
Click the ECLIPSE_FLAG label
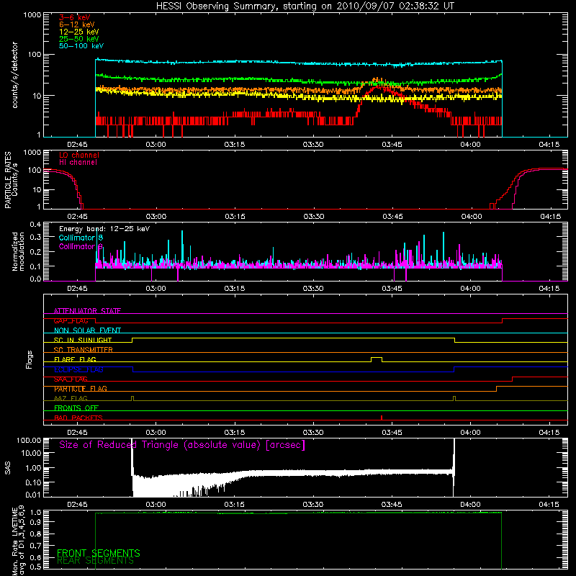[x=78, y=369]
